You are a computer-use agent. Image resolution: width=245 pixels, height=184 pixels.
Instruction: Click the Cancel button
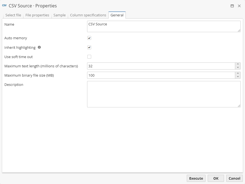pyautogui.click(x=234, y=178)
